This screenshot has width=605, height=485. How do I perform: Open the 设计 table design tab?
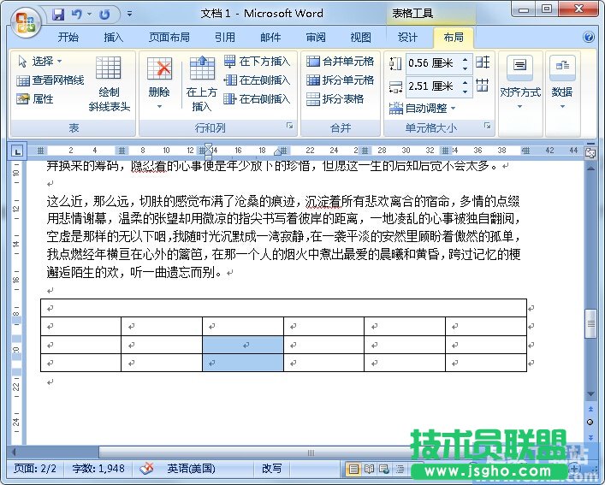pyautogui.click(x=408, y=38)
